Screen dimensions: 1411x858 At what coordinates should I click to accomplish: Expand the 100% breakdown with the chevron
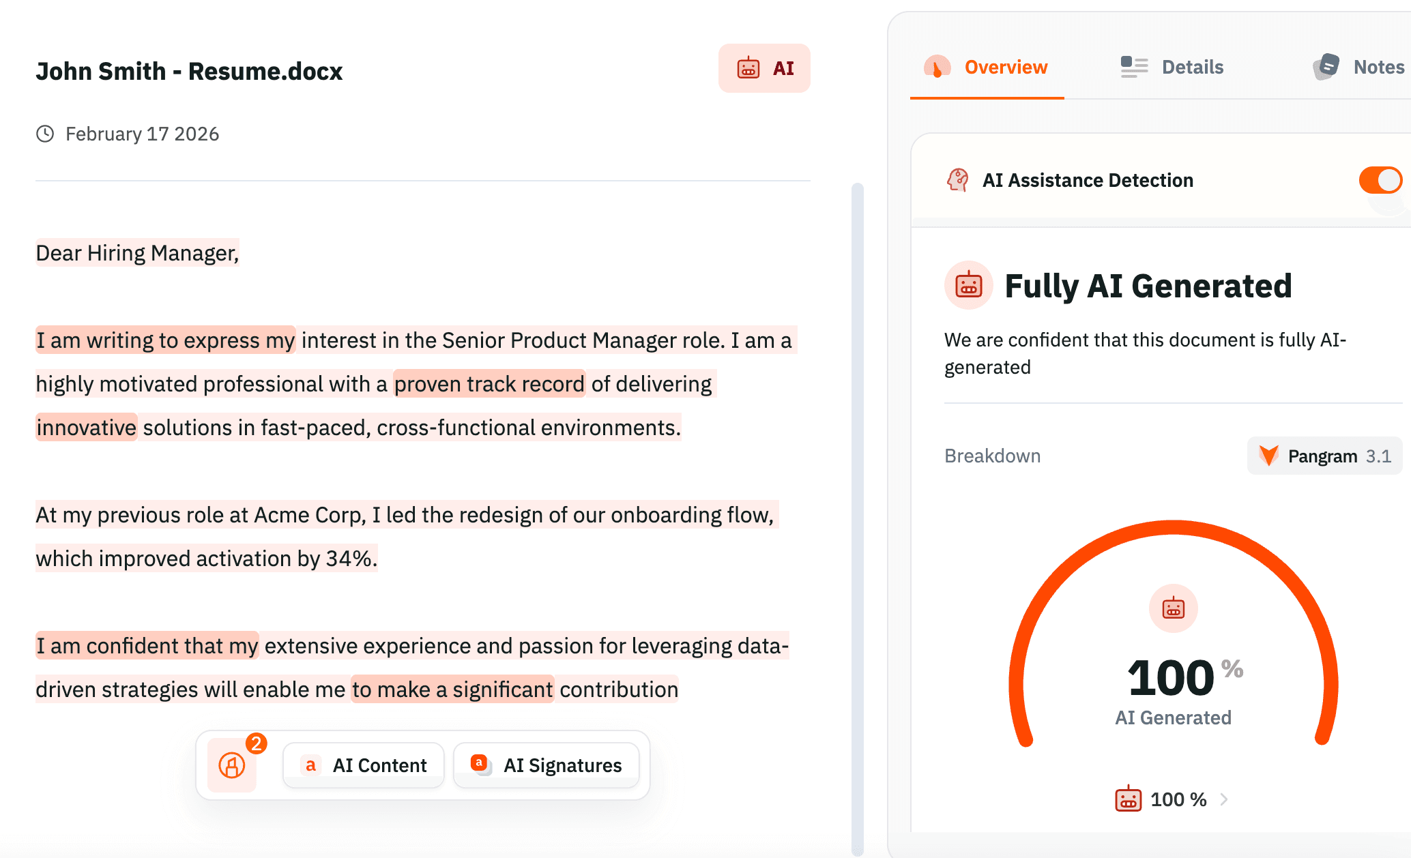point(1225,799)
